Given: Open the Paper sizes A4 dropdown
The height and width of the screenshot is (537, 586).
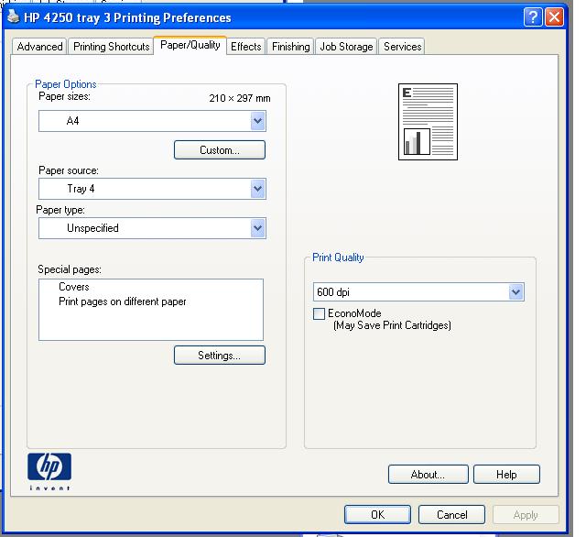Looking at the screenshot, I should coord(152,121).
